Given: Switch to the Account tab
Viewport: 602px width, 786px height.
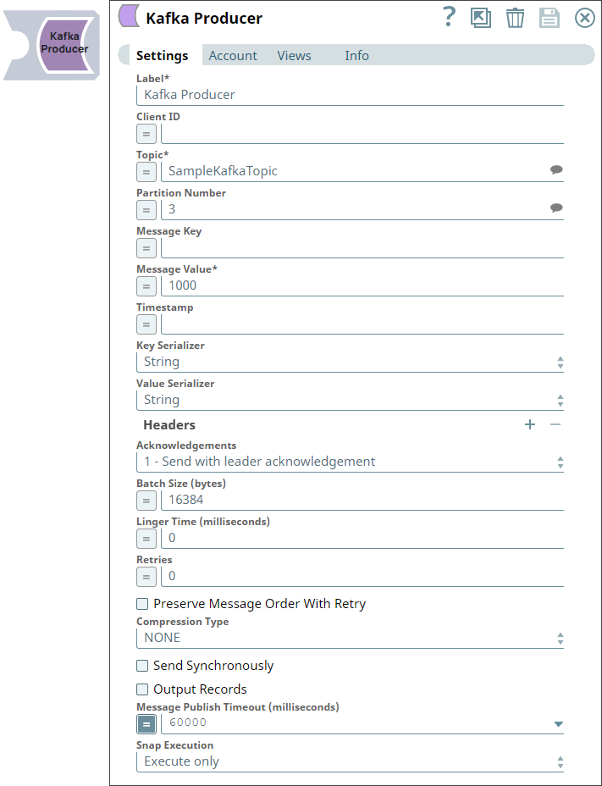Looking at the screenshot, I should (x=233, y=56).
